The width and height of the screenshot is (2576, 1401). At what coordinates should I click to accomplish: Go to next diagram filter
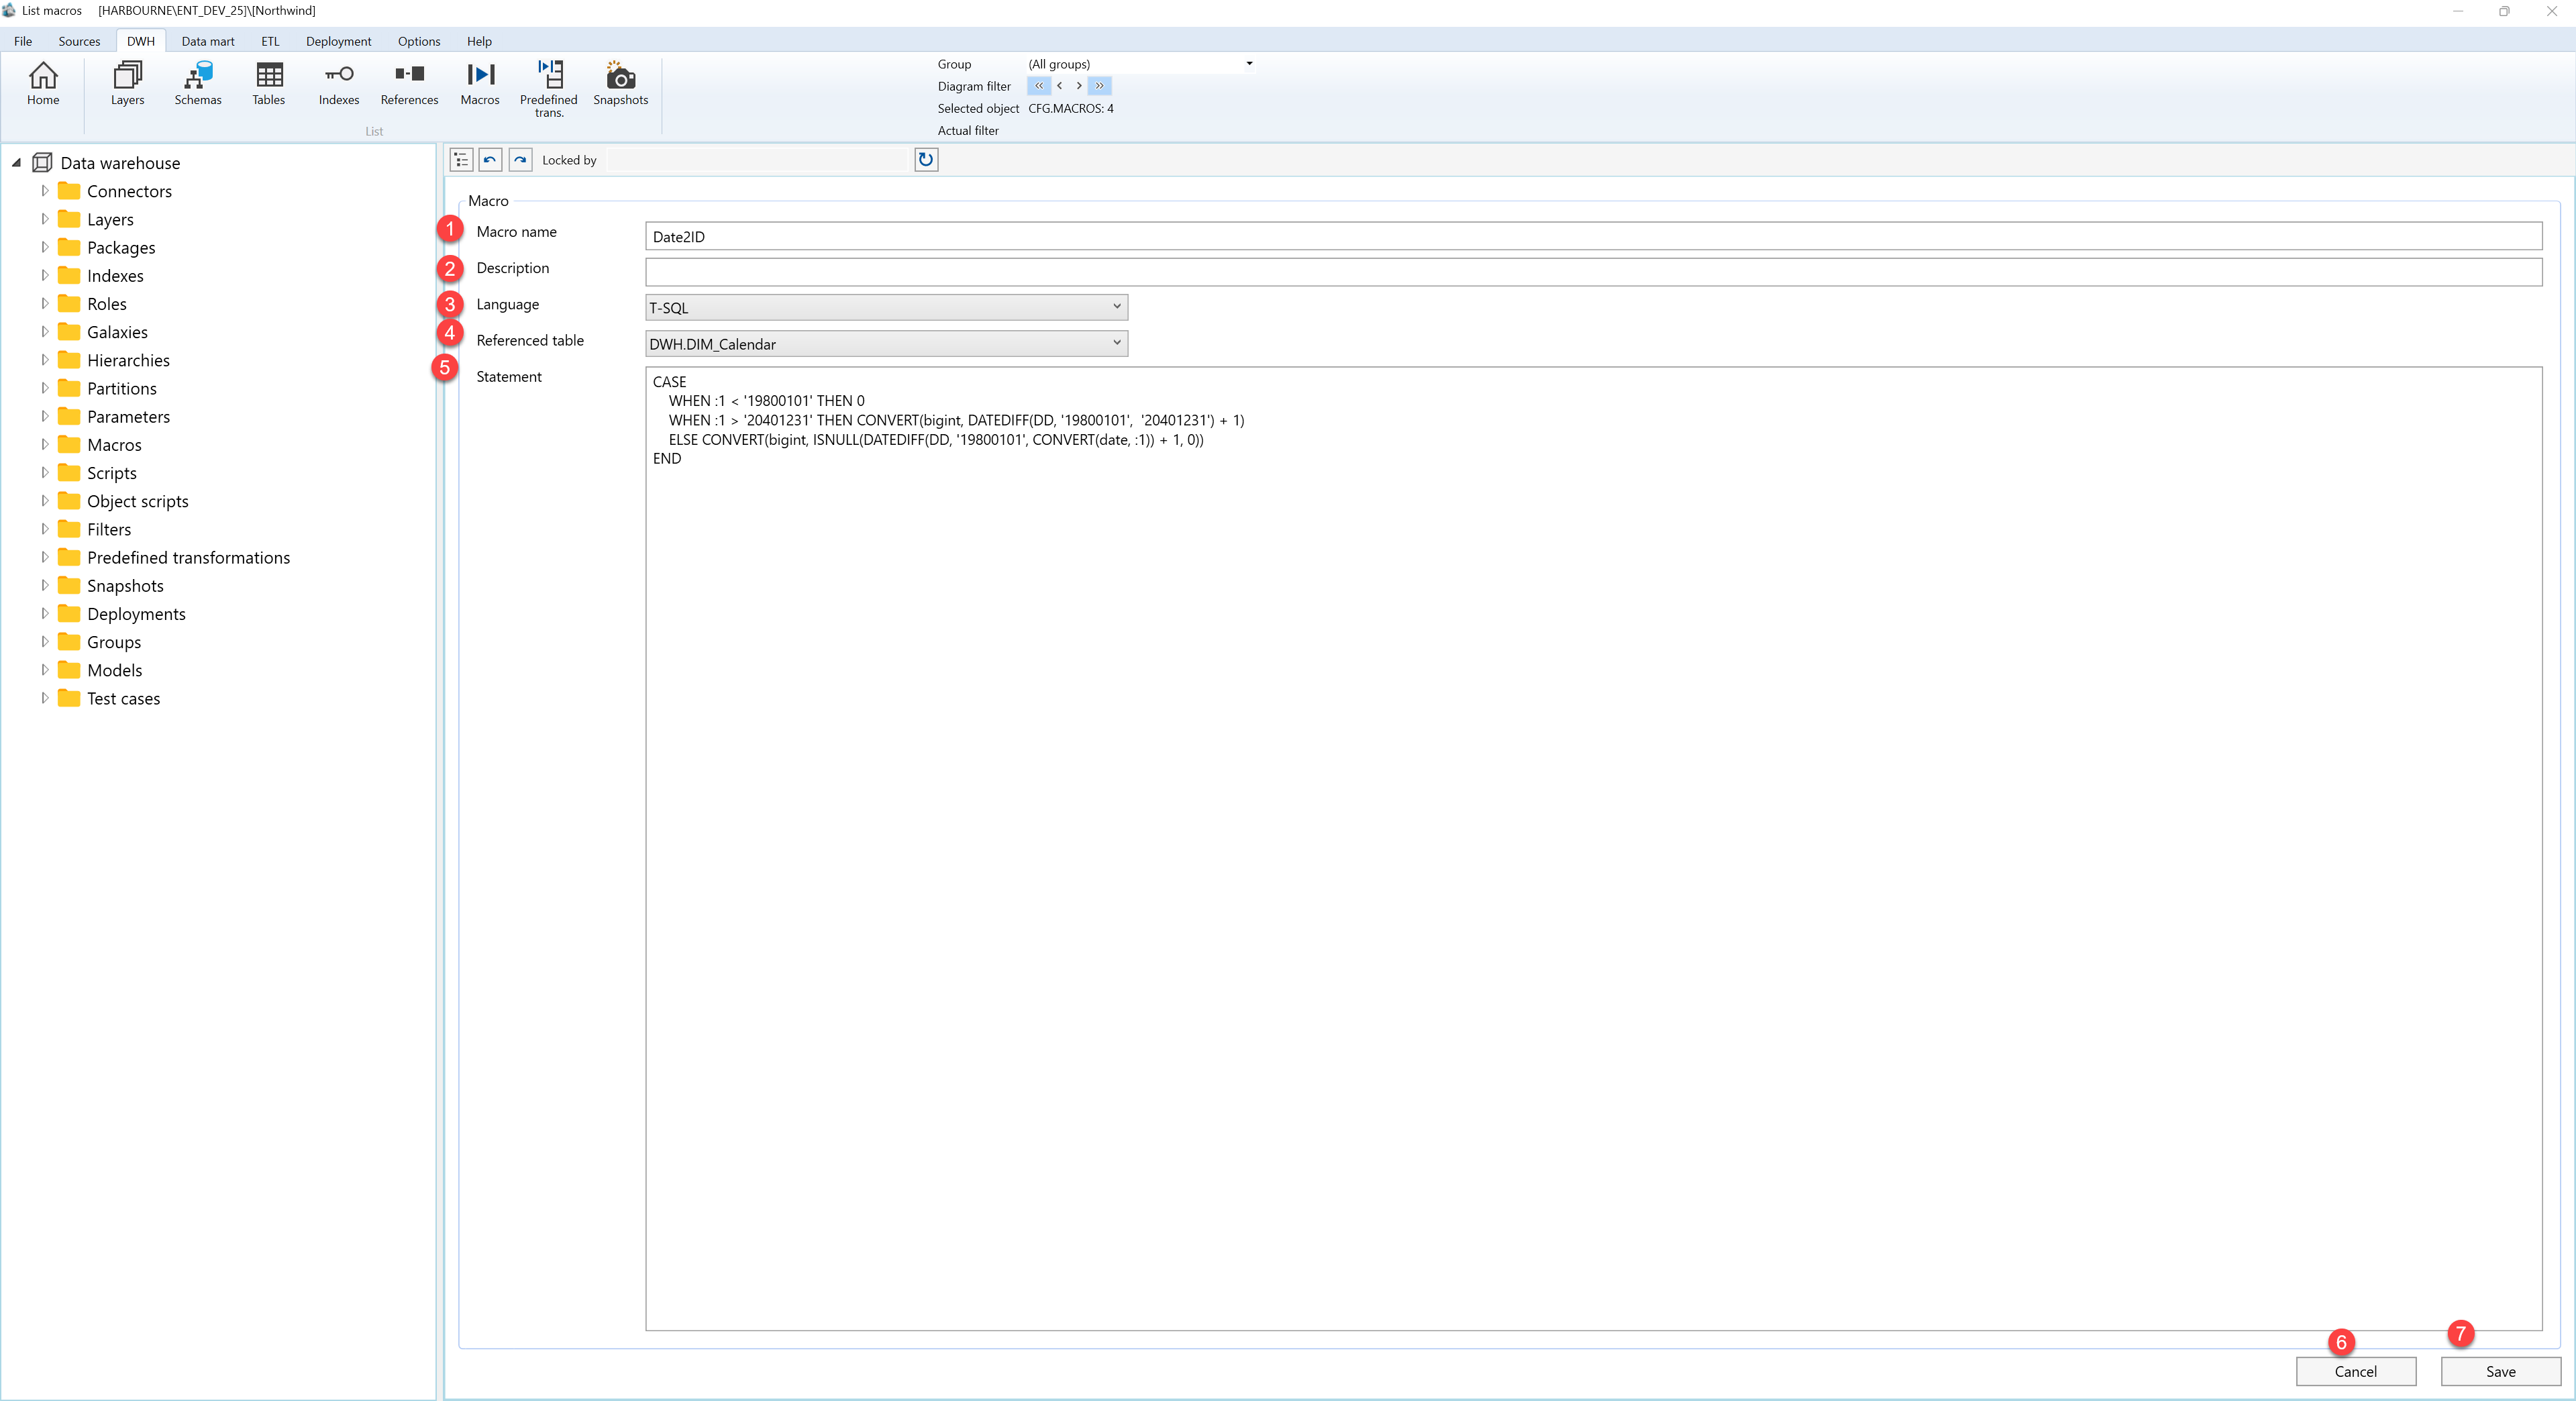(x=1078, y=86)
